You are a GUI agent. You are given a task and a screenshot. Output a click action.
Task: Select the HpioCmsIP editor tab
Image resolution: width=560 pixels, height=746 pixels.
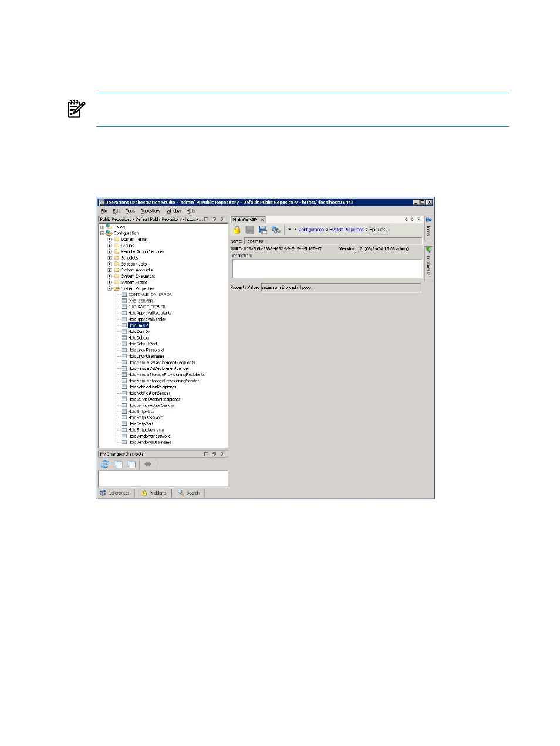pyautogui.click(x=245, y=220)
